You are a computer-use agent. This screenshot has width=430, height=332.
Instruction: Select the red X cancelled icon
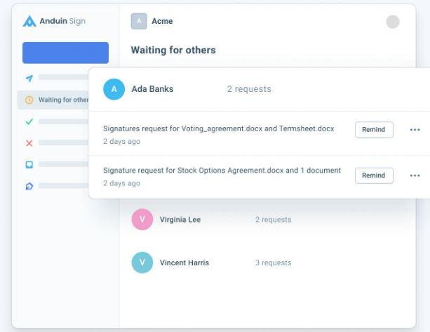[x=29, y=143]
